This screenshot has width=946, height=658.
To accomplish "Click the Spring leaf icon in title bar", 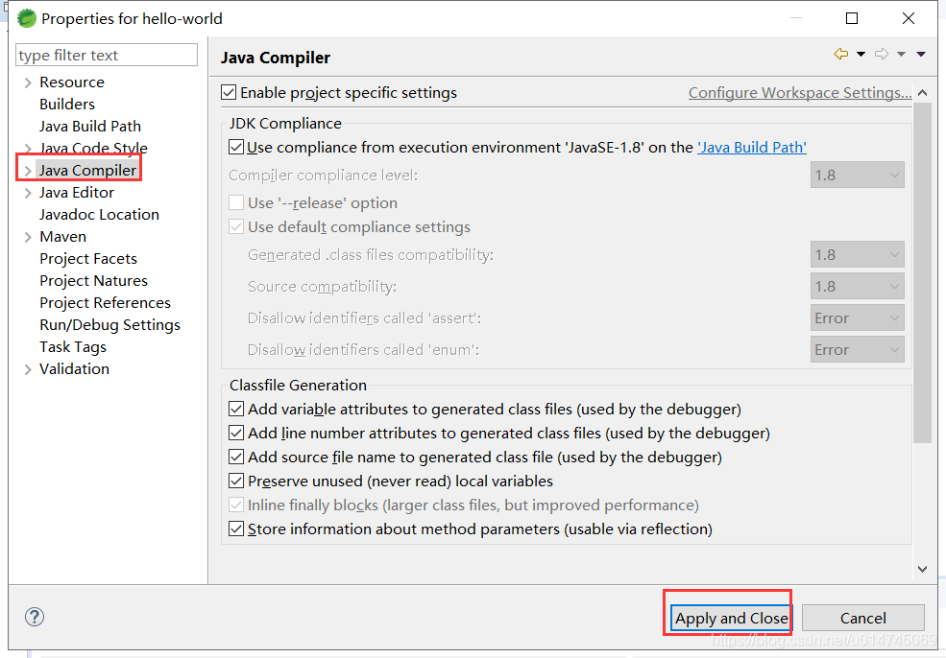I will pos(27,18).
